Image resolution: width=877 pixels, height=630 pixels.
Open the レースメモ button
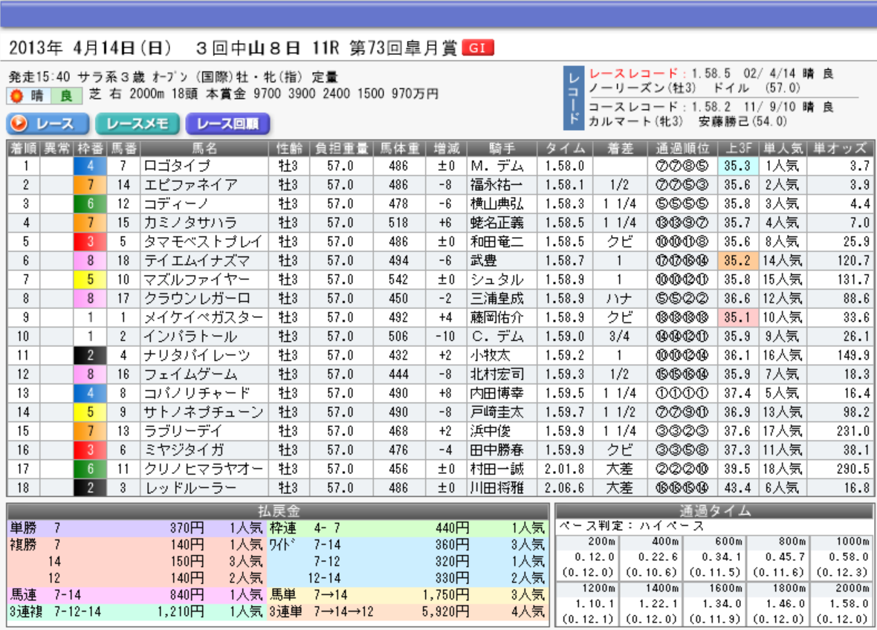click(137, 123)
